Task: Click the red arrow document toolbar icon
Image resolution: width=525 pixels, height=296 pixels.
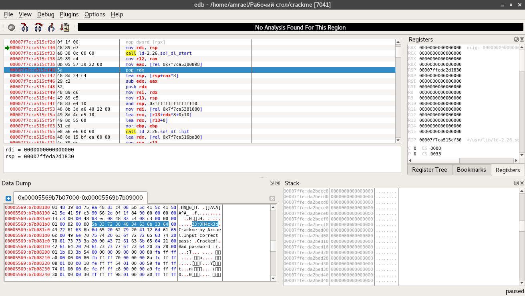Action: coord(64,28)
